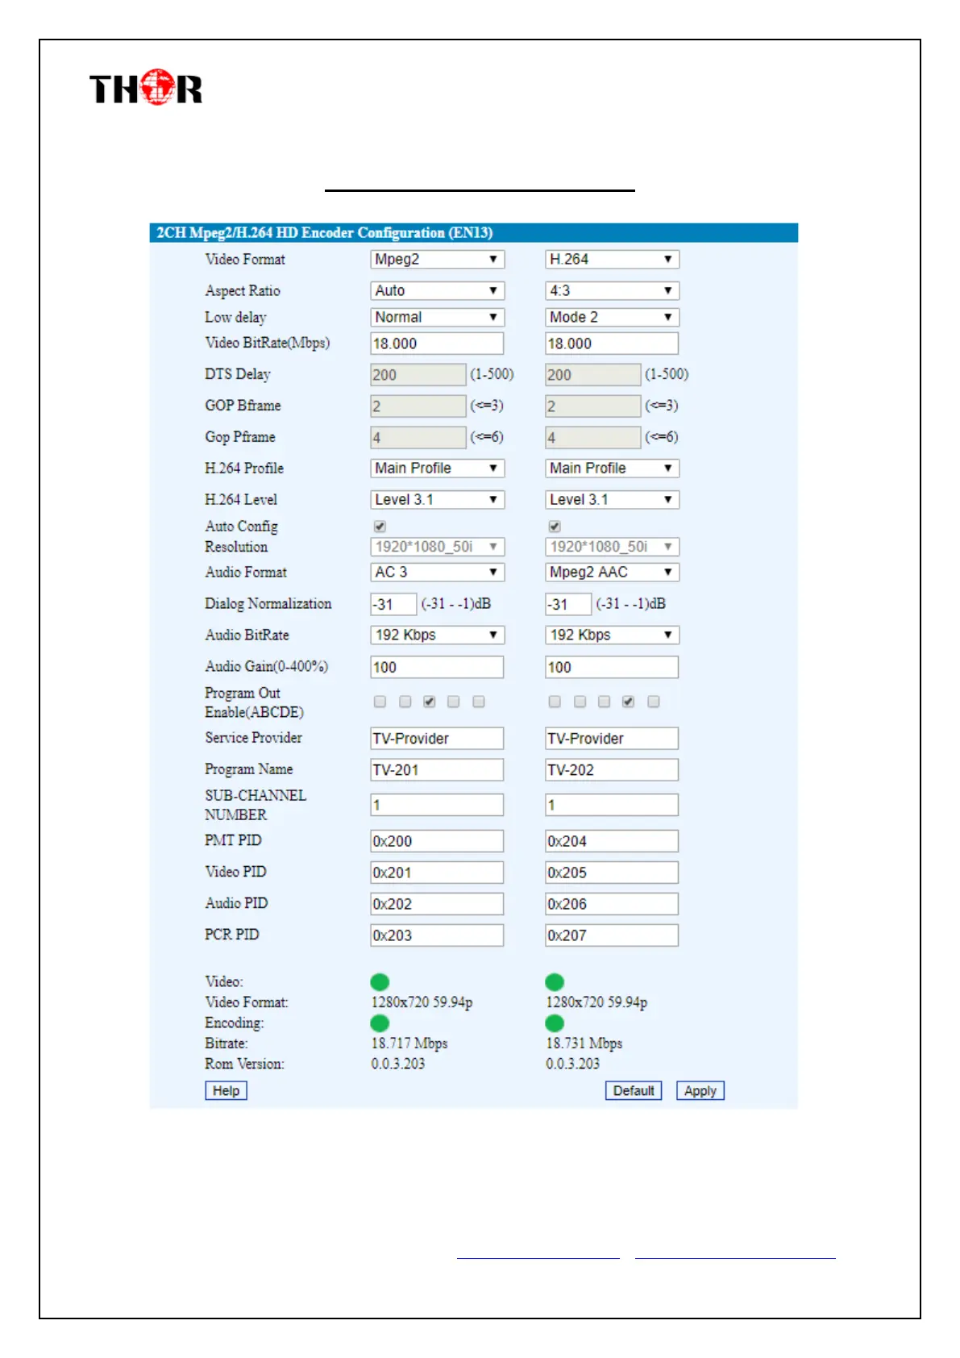960x1358 pixels.
Task: Open the AC 3 Audio Format dropdown
Action: [437, 572]
